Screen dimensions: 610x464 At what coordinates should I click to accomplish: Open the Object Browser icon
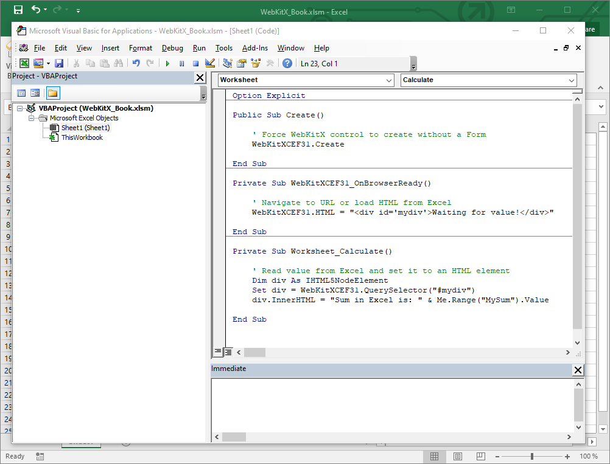[256, 63]
